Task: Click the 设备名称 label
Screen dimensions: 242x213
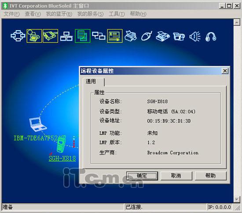Action: tap(110, 101)
